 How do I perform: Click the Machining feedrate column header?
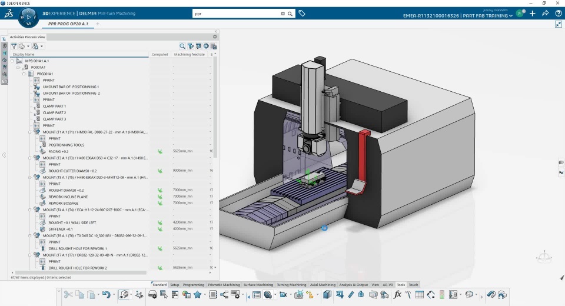189,54
